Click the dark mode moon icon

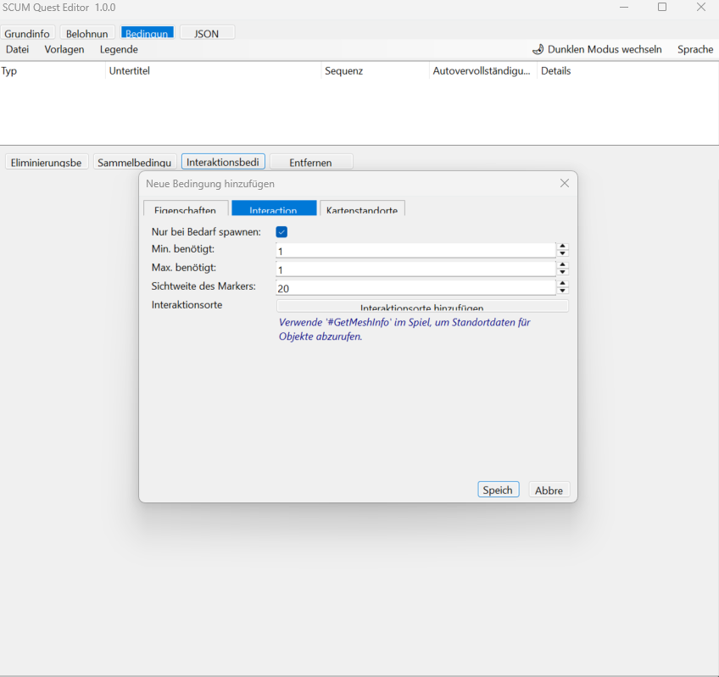[x=538, y=49]
